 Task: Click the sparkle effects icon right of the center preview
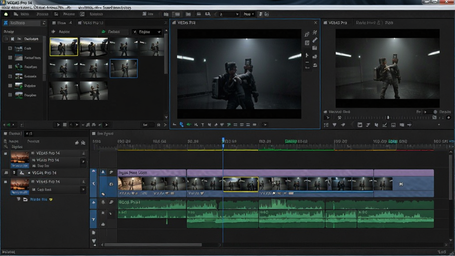[315, 32]
